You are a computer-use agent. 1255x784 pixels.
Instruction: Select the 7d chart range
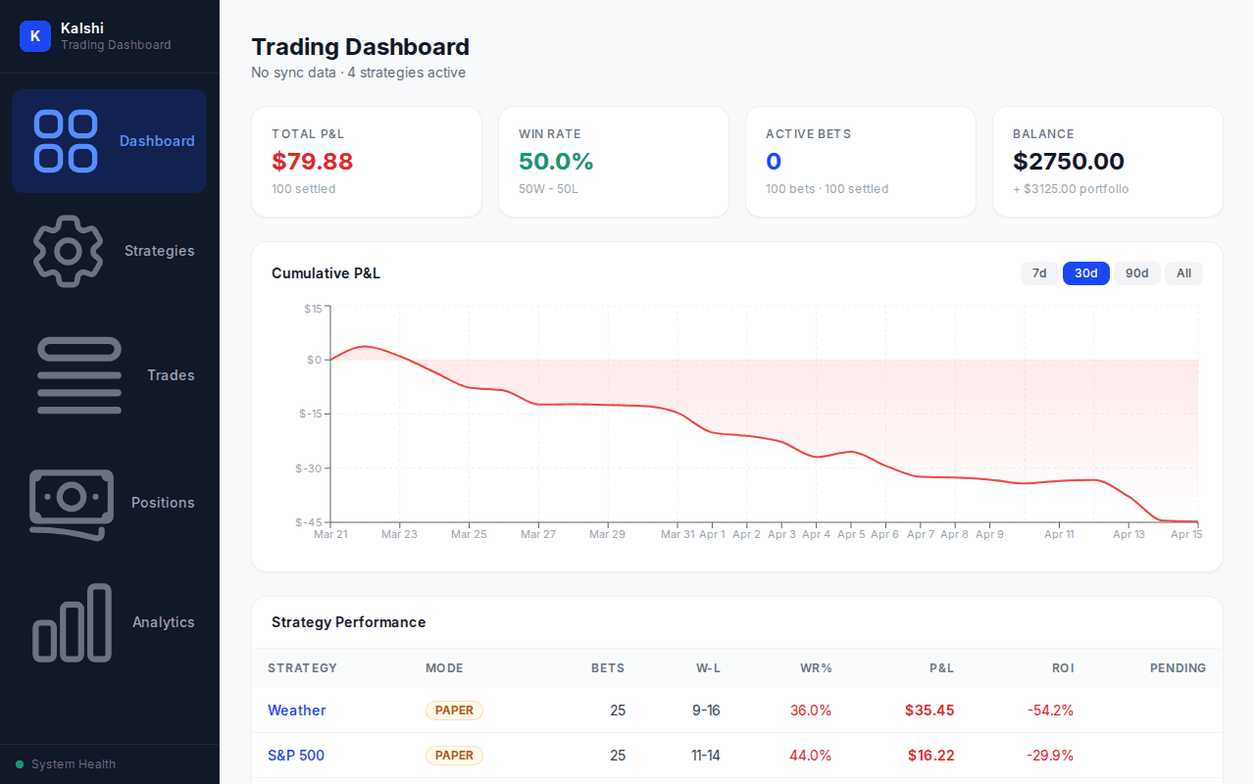point(1039,273)
